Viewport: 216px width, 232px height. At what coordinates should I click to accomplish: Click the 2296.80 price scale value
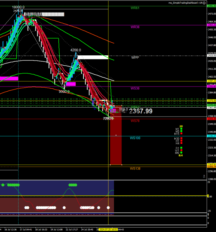212,171
